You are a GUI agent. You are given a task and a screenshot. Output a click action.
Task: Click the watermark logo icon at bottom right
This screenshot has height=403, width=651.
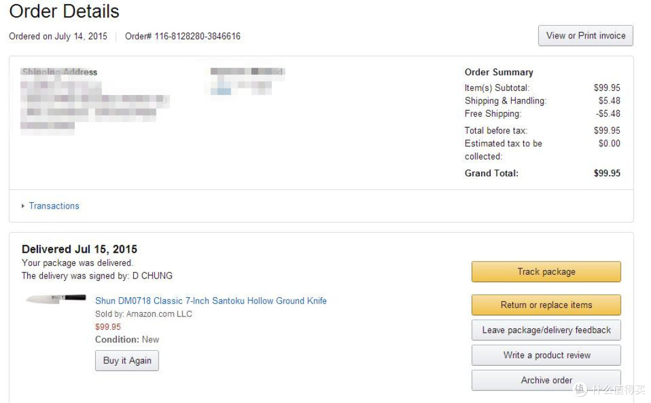[x=580, y=389]
